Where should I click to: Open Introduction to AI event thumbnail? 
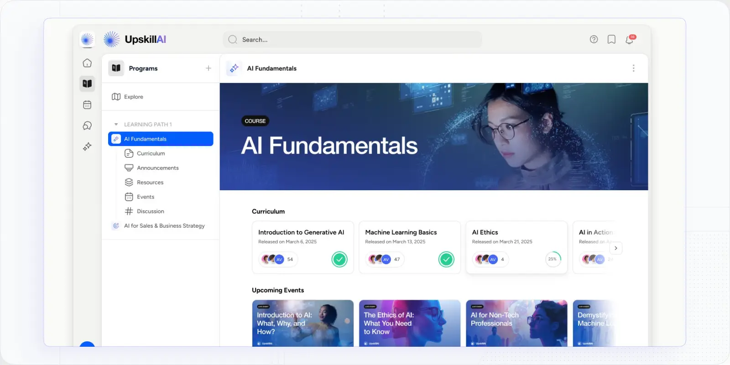(303, 323)
